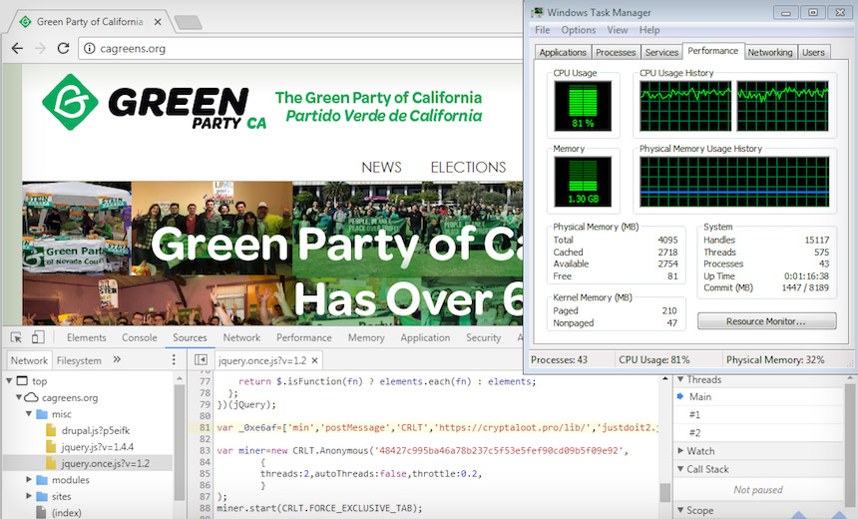Switch to DevTools Elements tab

pos(87,337)
